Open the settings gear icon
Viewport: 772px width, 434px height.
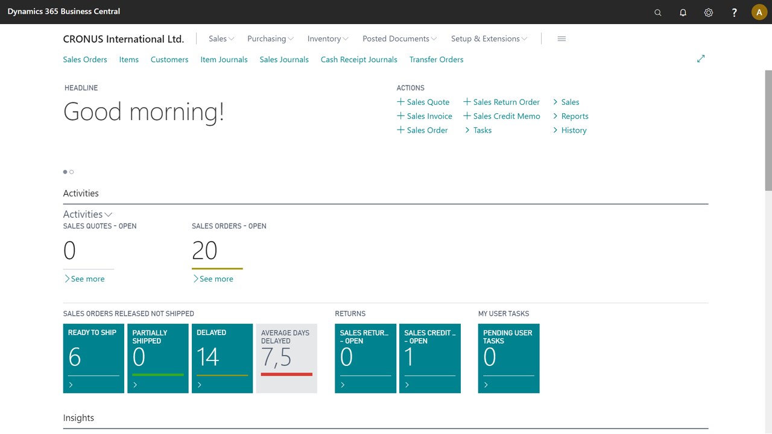tap(709, 12)
